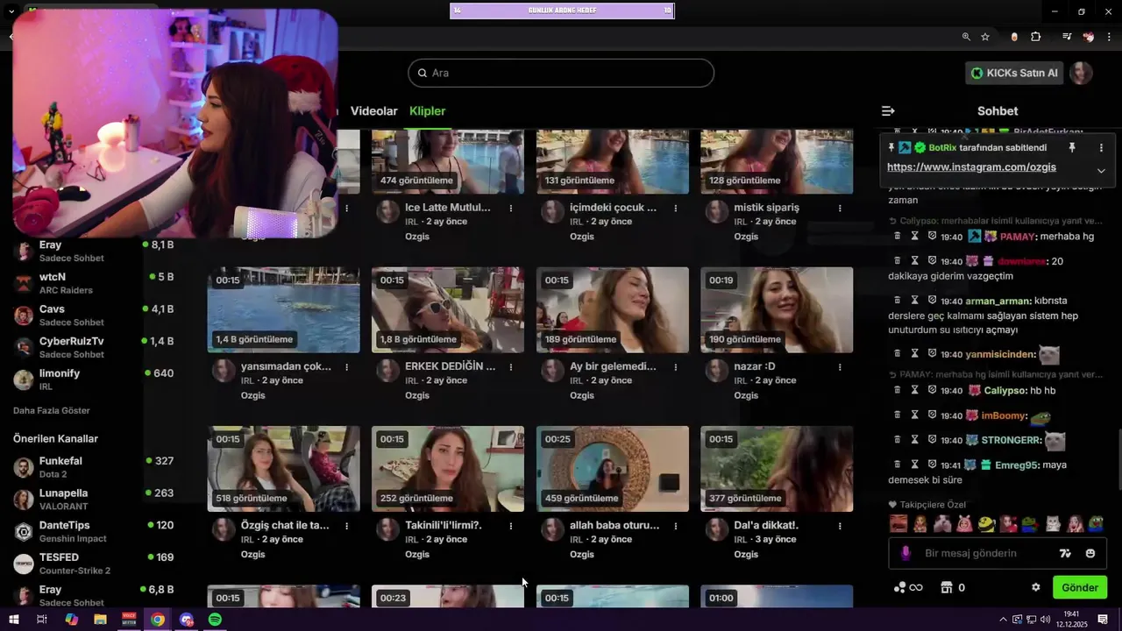1122x631 pixels.
Task: Open File Explorer from taskbar
Action: (x=100, y=620)
